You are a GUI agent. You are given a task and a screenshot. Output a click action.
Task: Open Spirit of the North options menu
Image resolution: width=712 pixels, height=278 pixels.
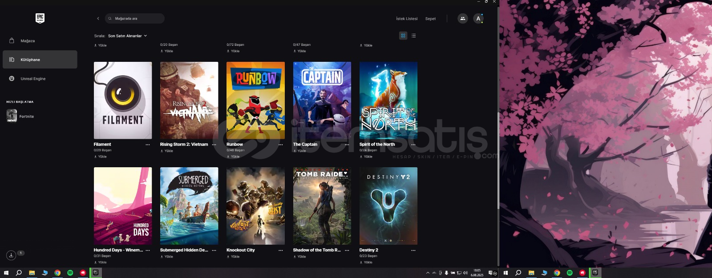click(x=413, y=145)
